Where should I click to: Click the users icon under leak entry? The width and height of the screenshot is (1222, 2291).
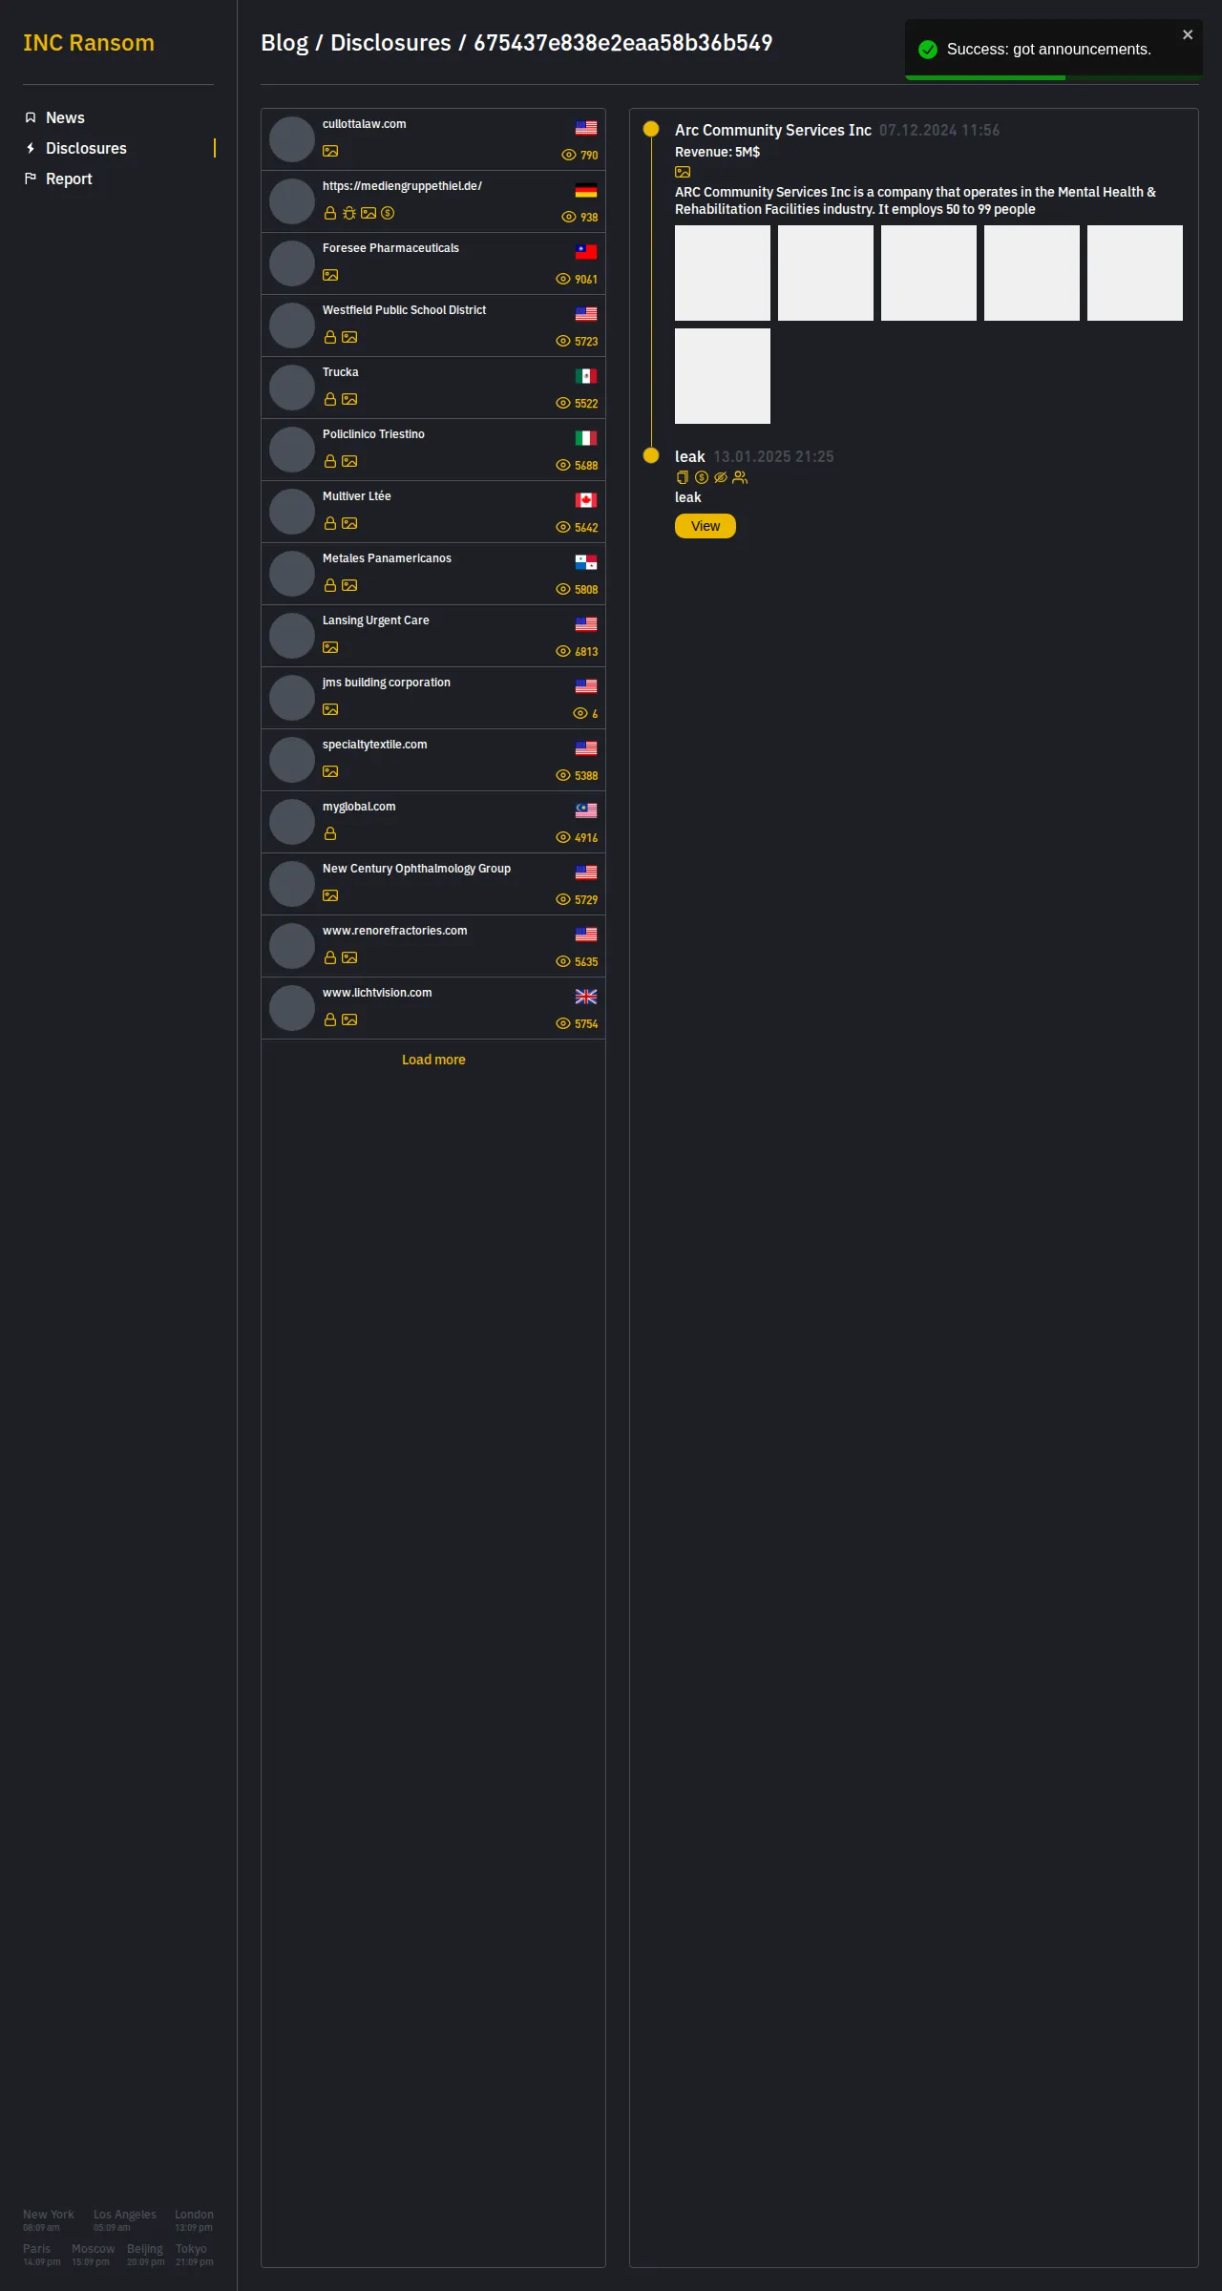(740, 477)
